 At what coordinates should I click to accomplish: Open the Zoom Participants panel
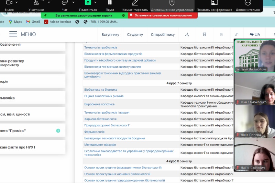36,3
